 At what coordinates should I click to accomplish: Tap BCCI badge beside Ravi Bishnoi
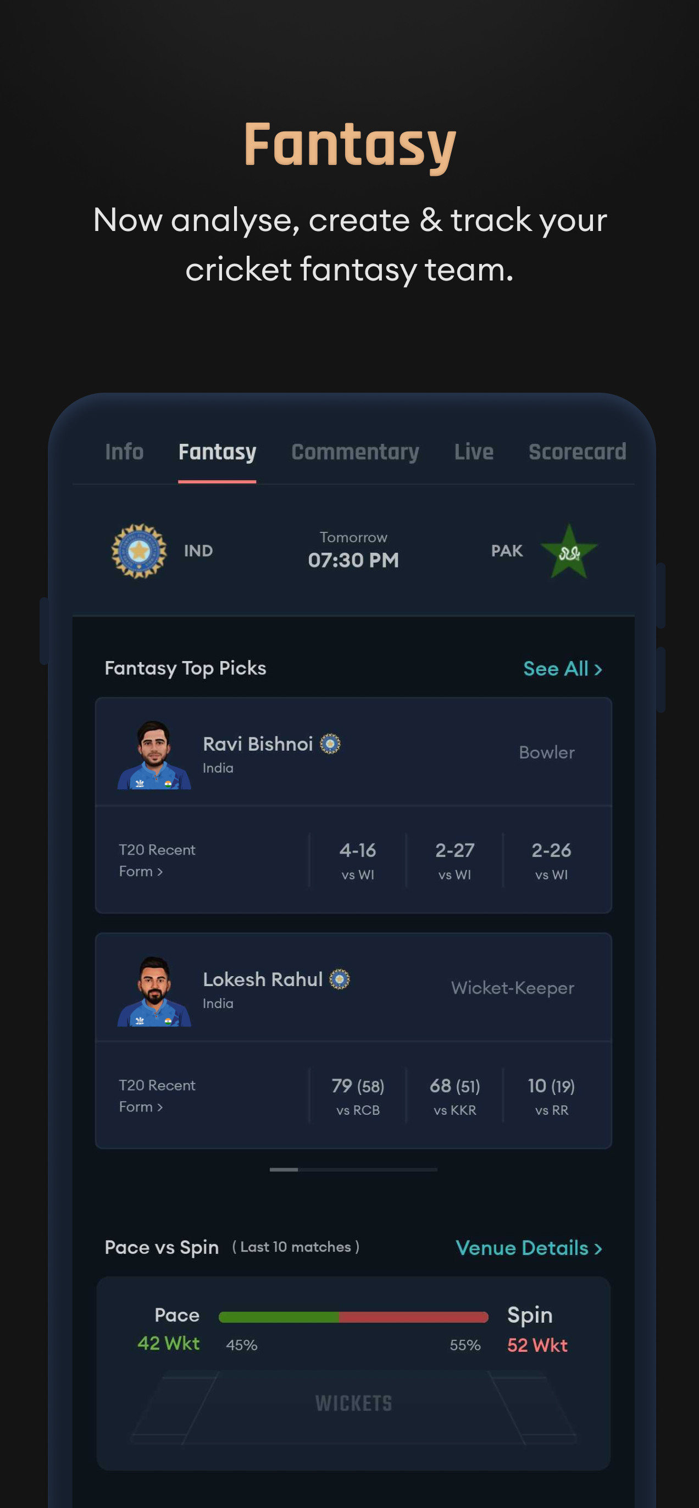[330, 744]
